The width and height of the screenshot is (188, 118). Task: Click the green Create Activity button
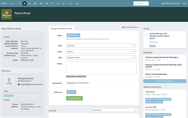pos(75,98)
